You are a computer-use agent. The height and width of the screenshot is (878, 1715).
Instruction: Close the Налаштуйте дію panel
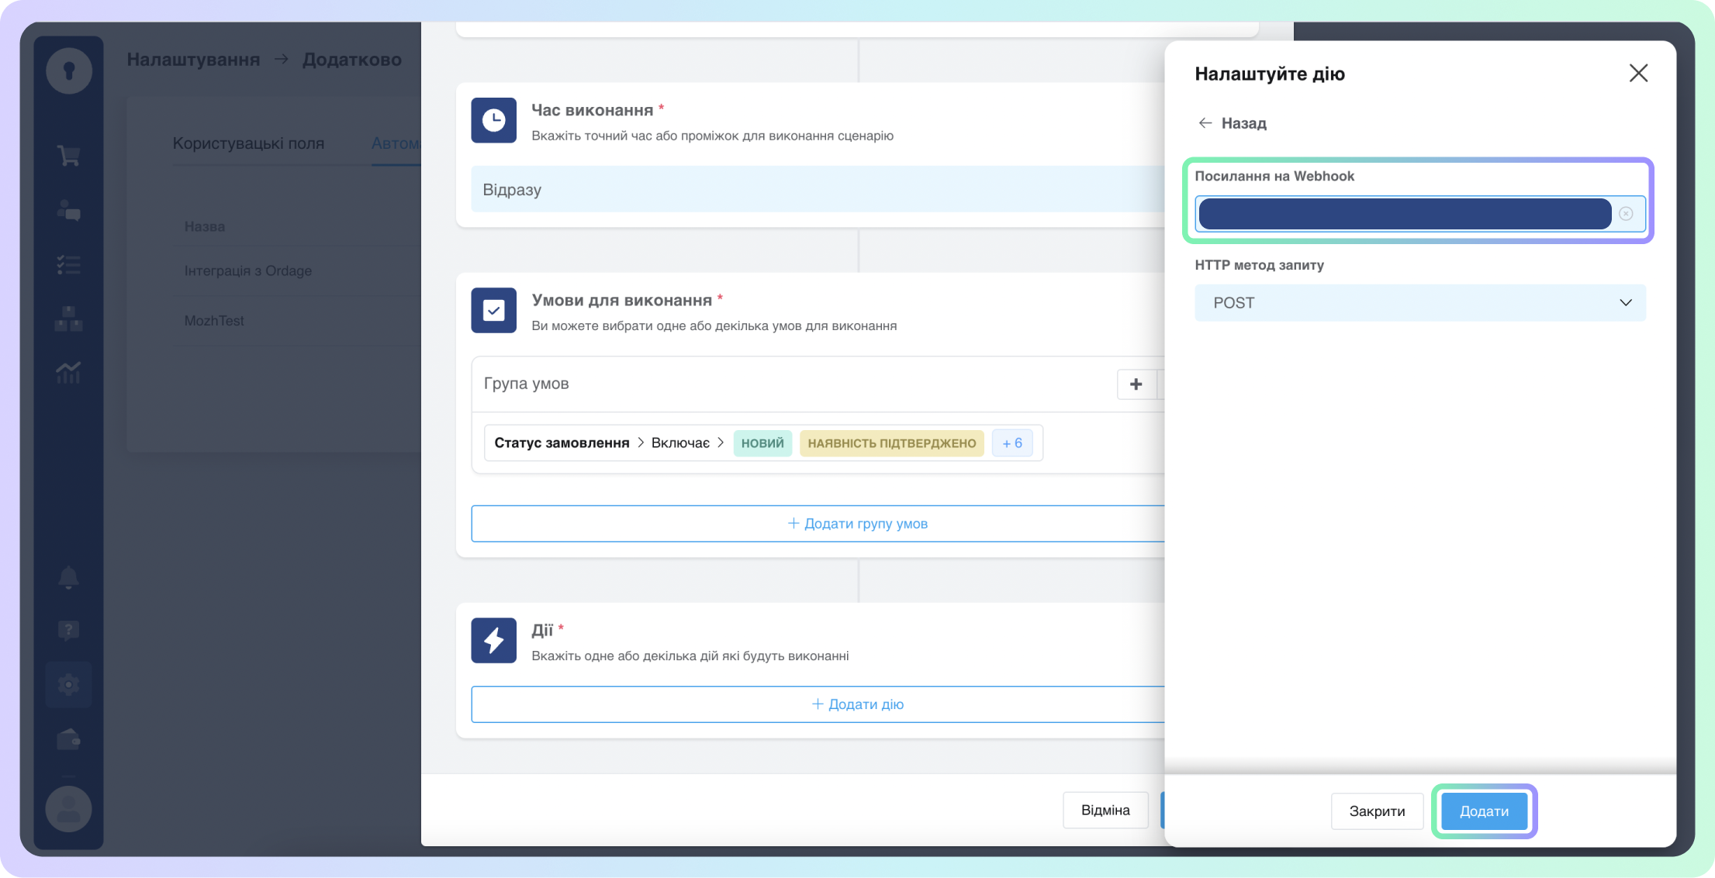pos(1638,74)
